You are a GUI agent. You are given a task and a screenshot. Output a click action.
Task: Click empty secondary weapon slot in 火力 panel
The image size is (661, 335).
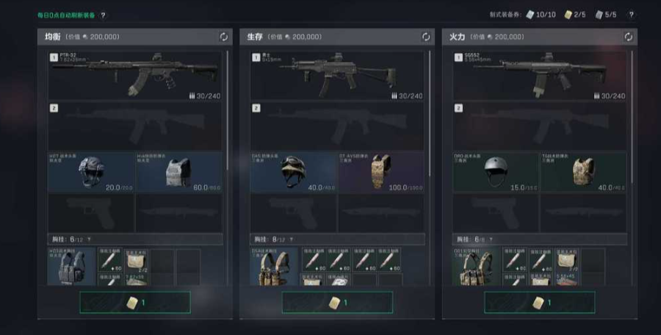point(540,126)
